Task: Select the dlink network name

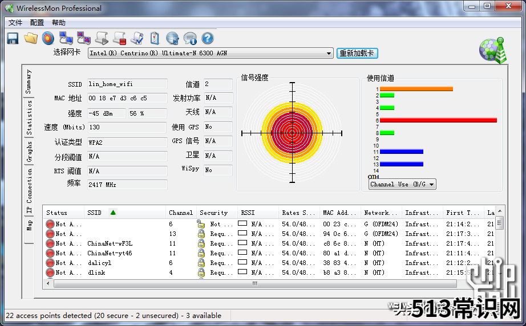Action: 96,273
